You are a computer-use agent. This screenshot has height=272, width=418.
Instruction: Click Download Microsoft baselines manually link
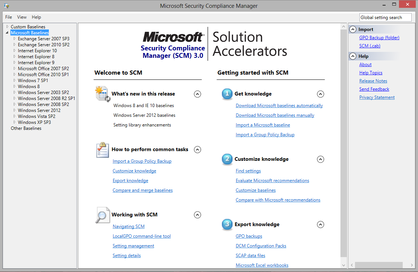(x=275, y=115)
